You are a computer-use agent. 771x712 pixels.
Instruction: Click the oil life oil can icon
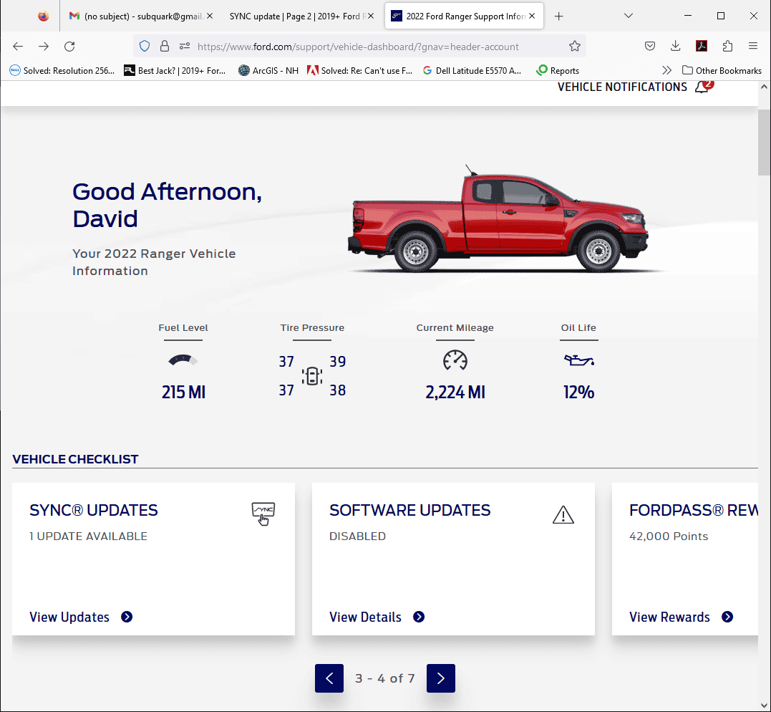coord(578,360)
